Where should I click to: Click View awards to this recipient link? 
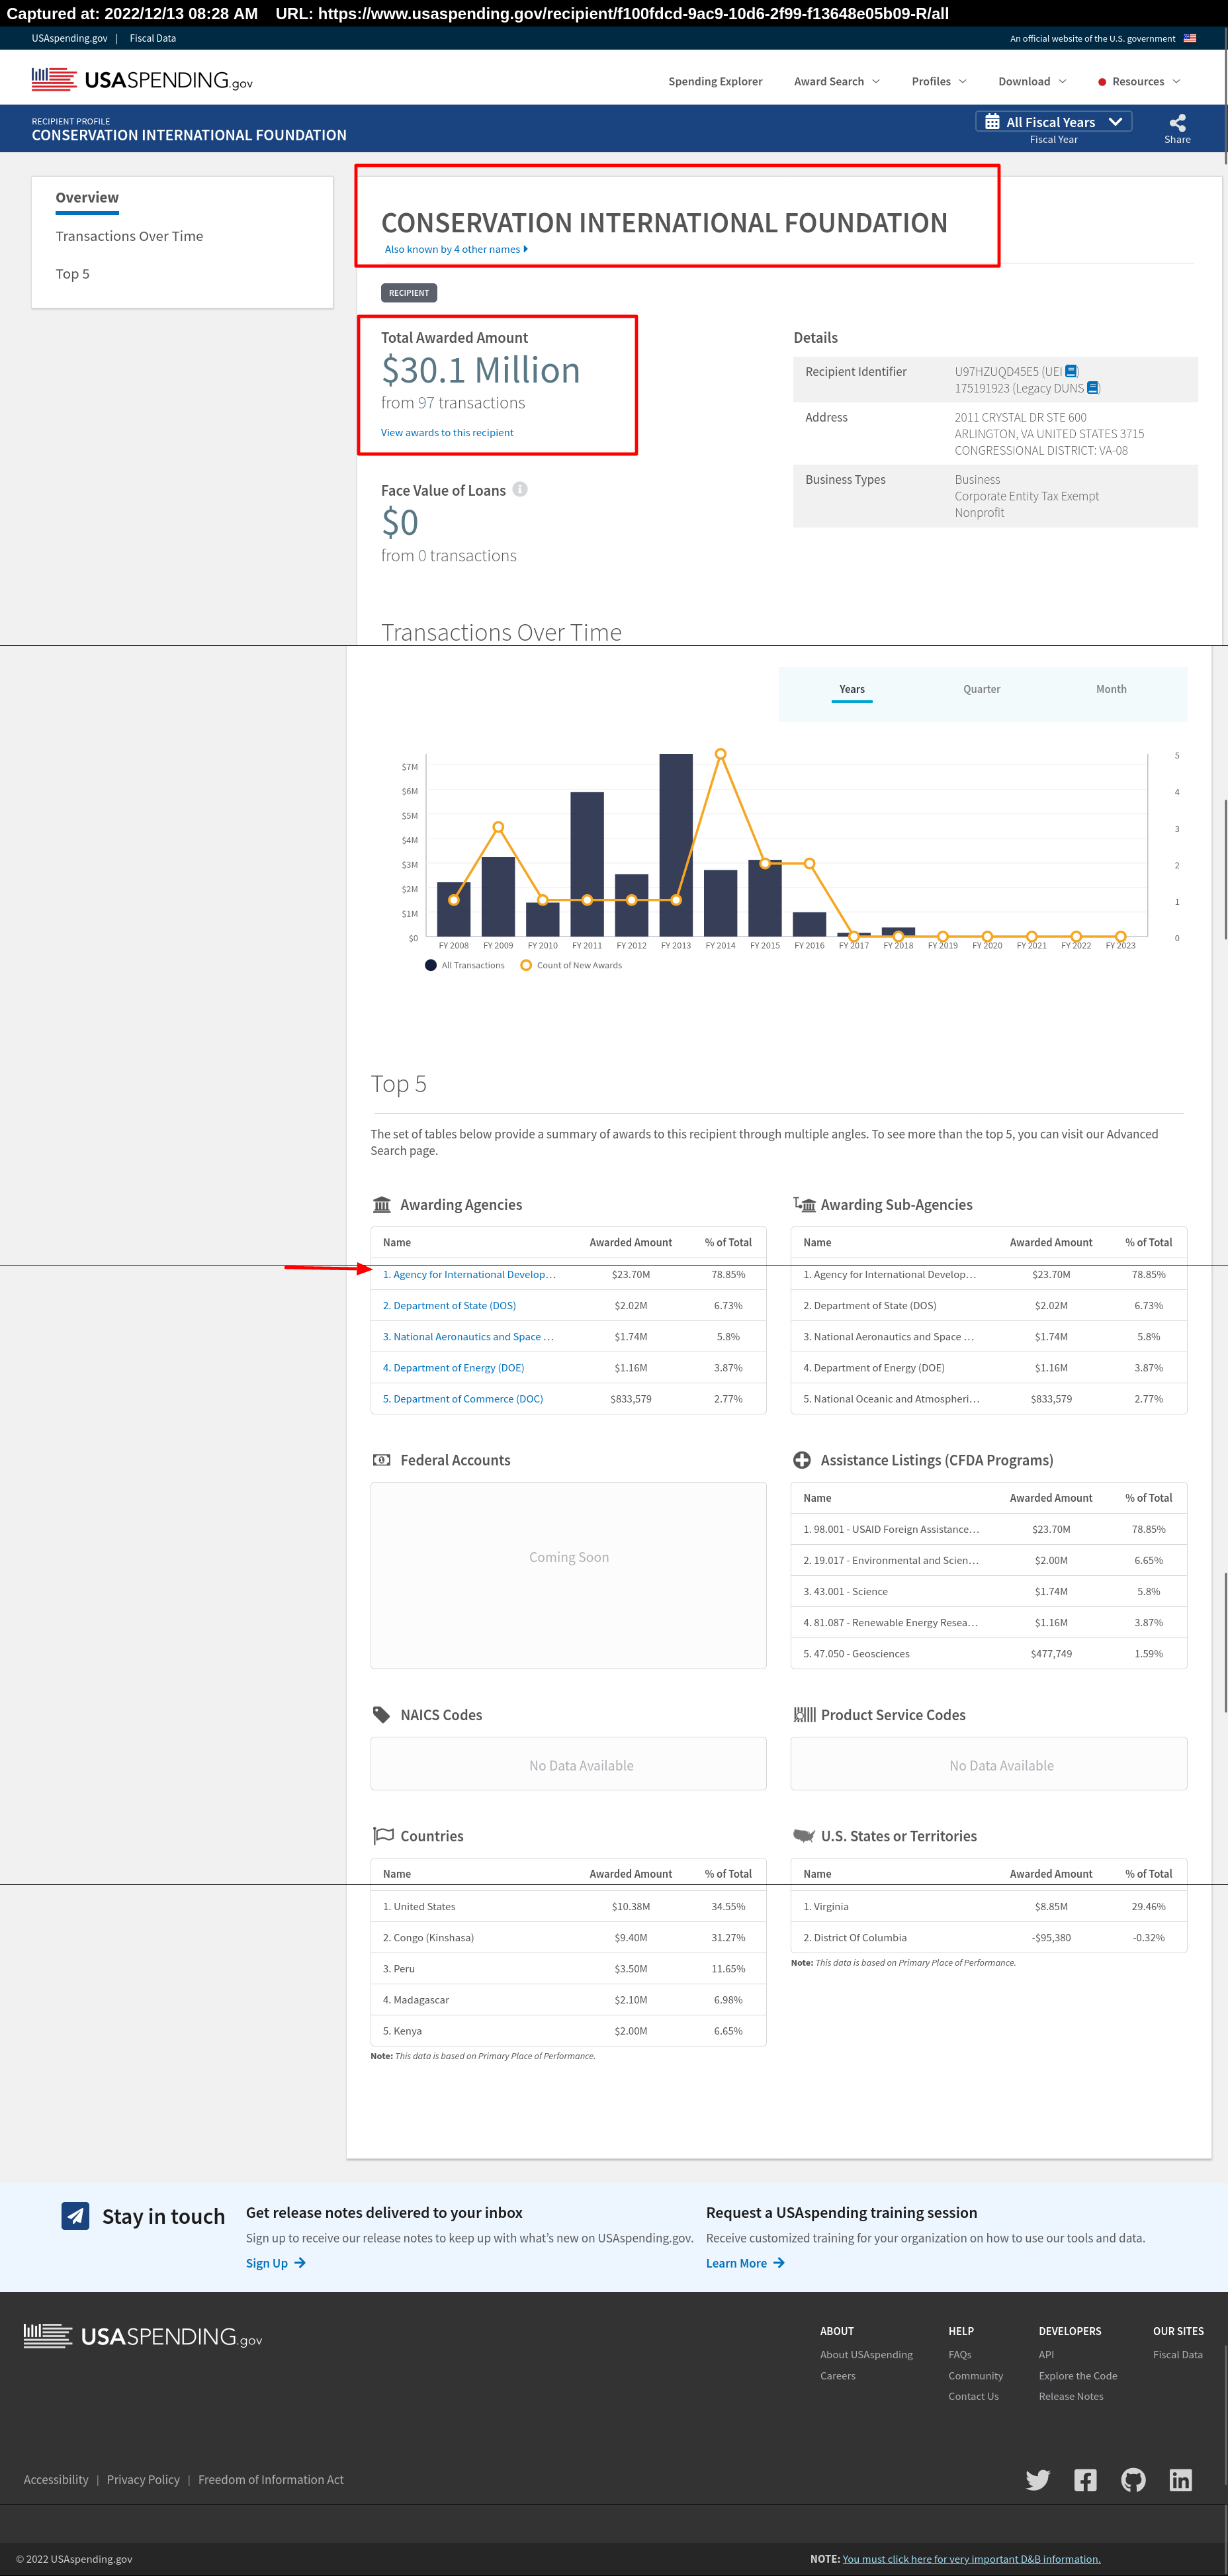pyautogui.click(x=447, y=432)
